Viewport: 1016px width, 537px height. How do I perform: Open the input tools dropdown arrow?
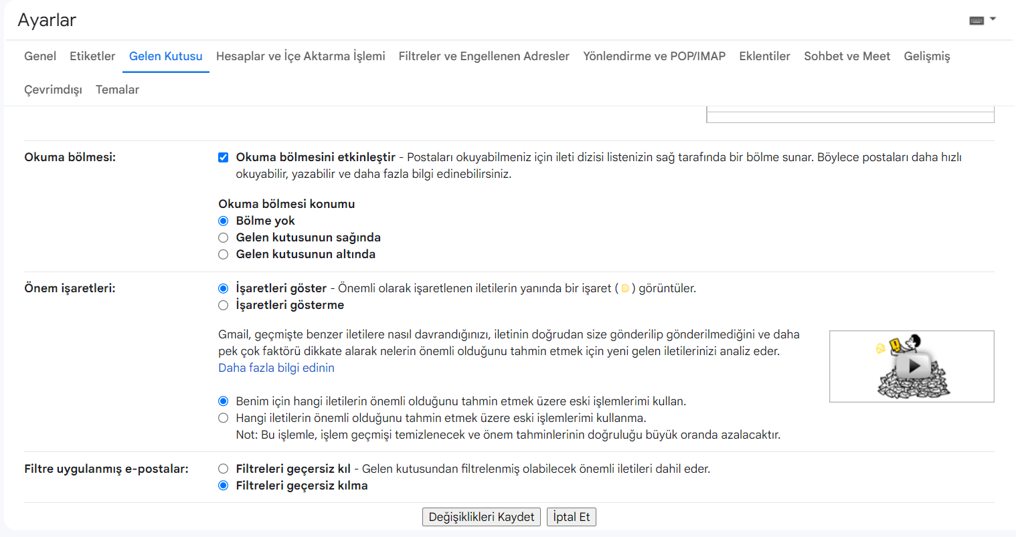tap(993, 19)
